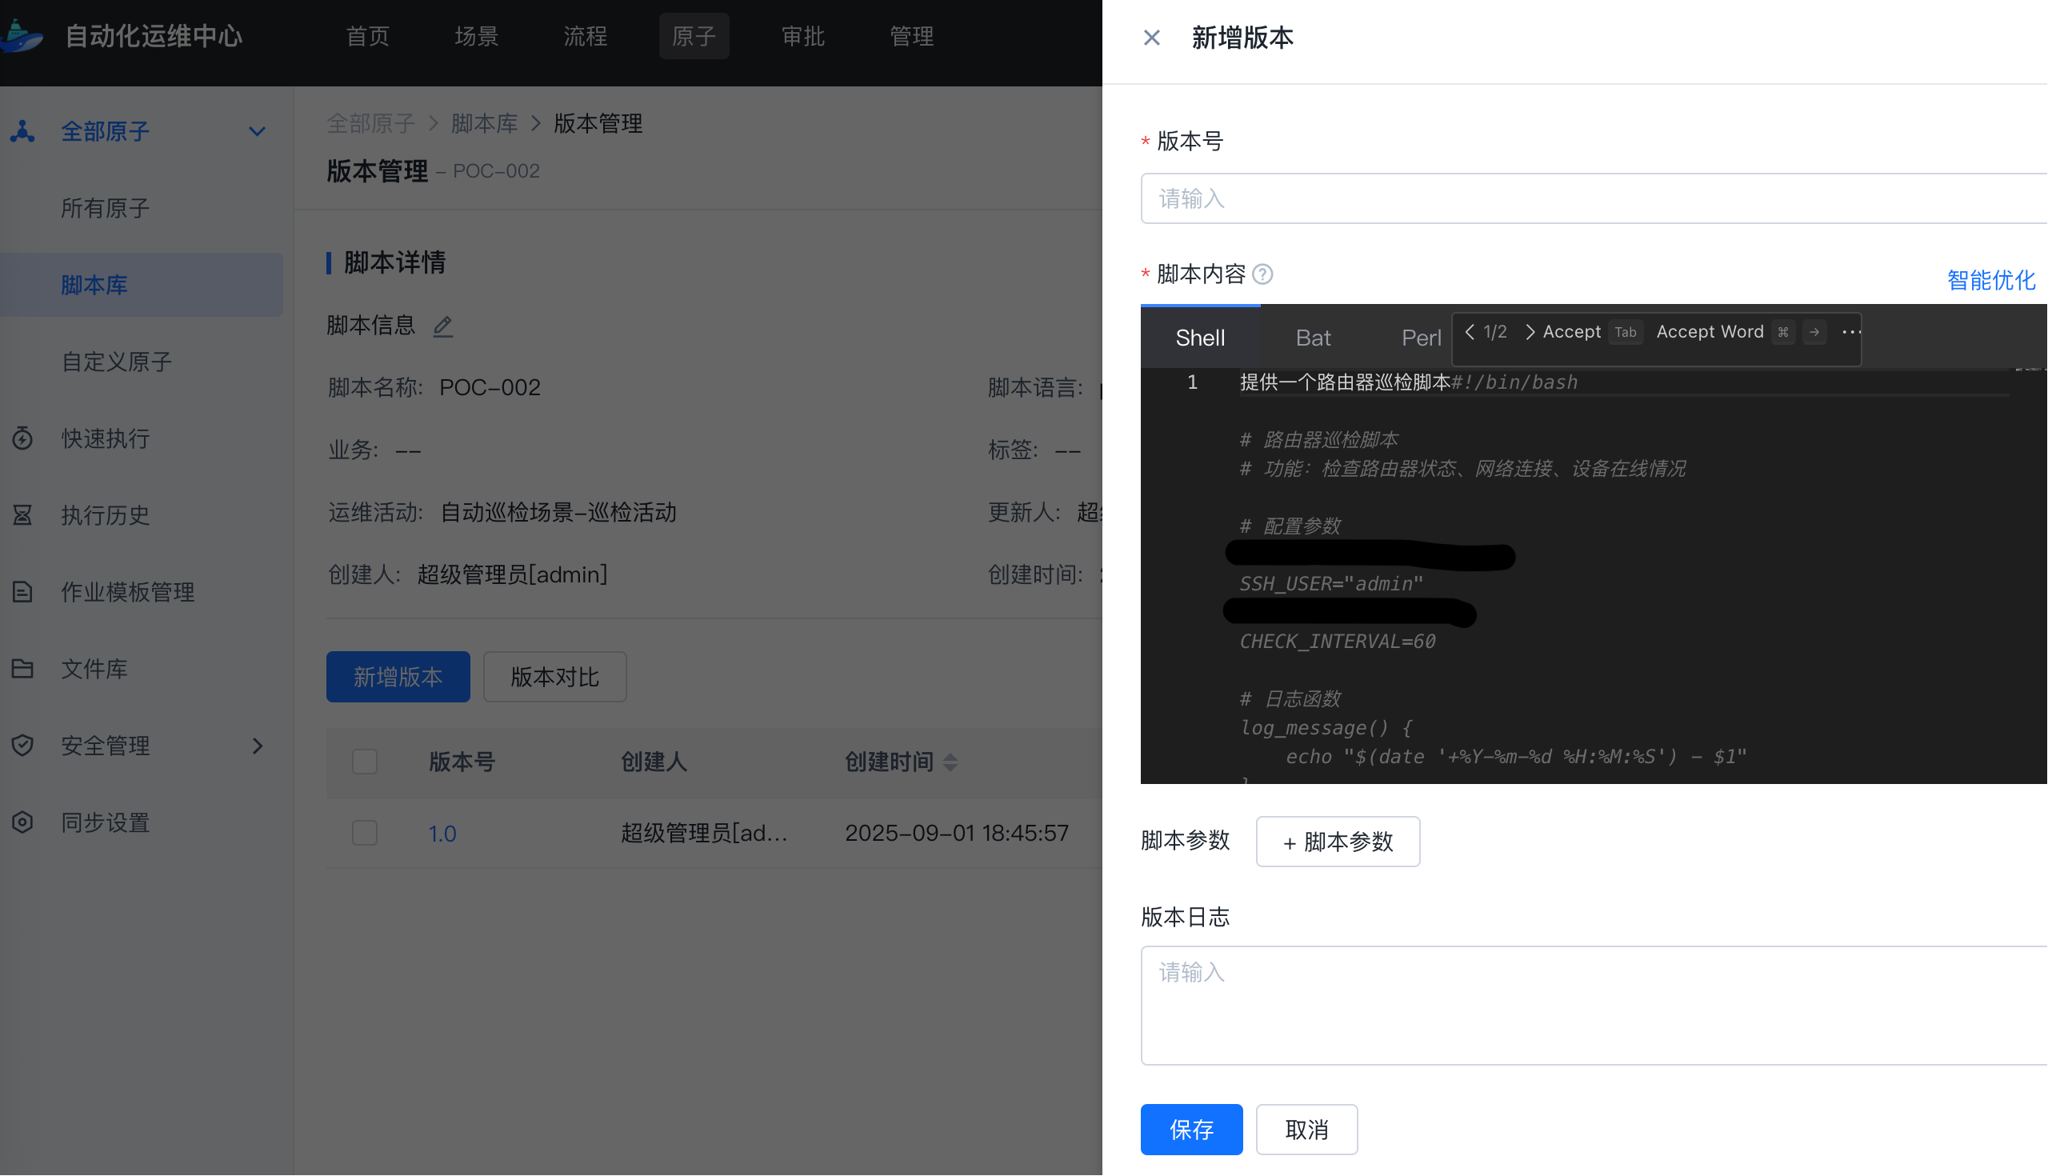Screen dimensions: 2048x1176
Task: Click the 快速执行 stopwatch icon in sidebar
Action: (22, 438)
